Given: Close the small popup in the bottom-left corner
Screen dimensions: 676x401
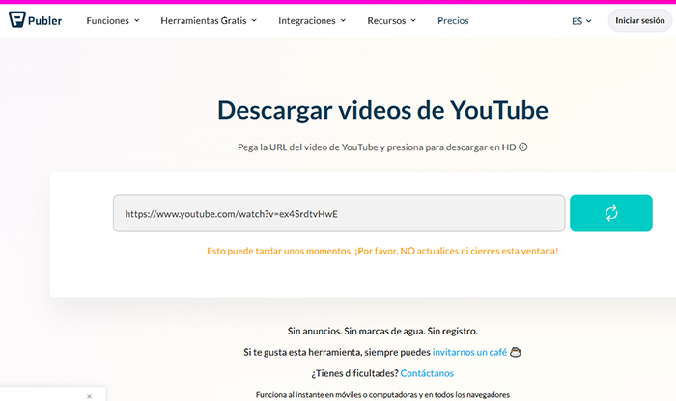Looking at the screenshot, I should click(89, 397).
